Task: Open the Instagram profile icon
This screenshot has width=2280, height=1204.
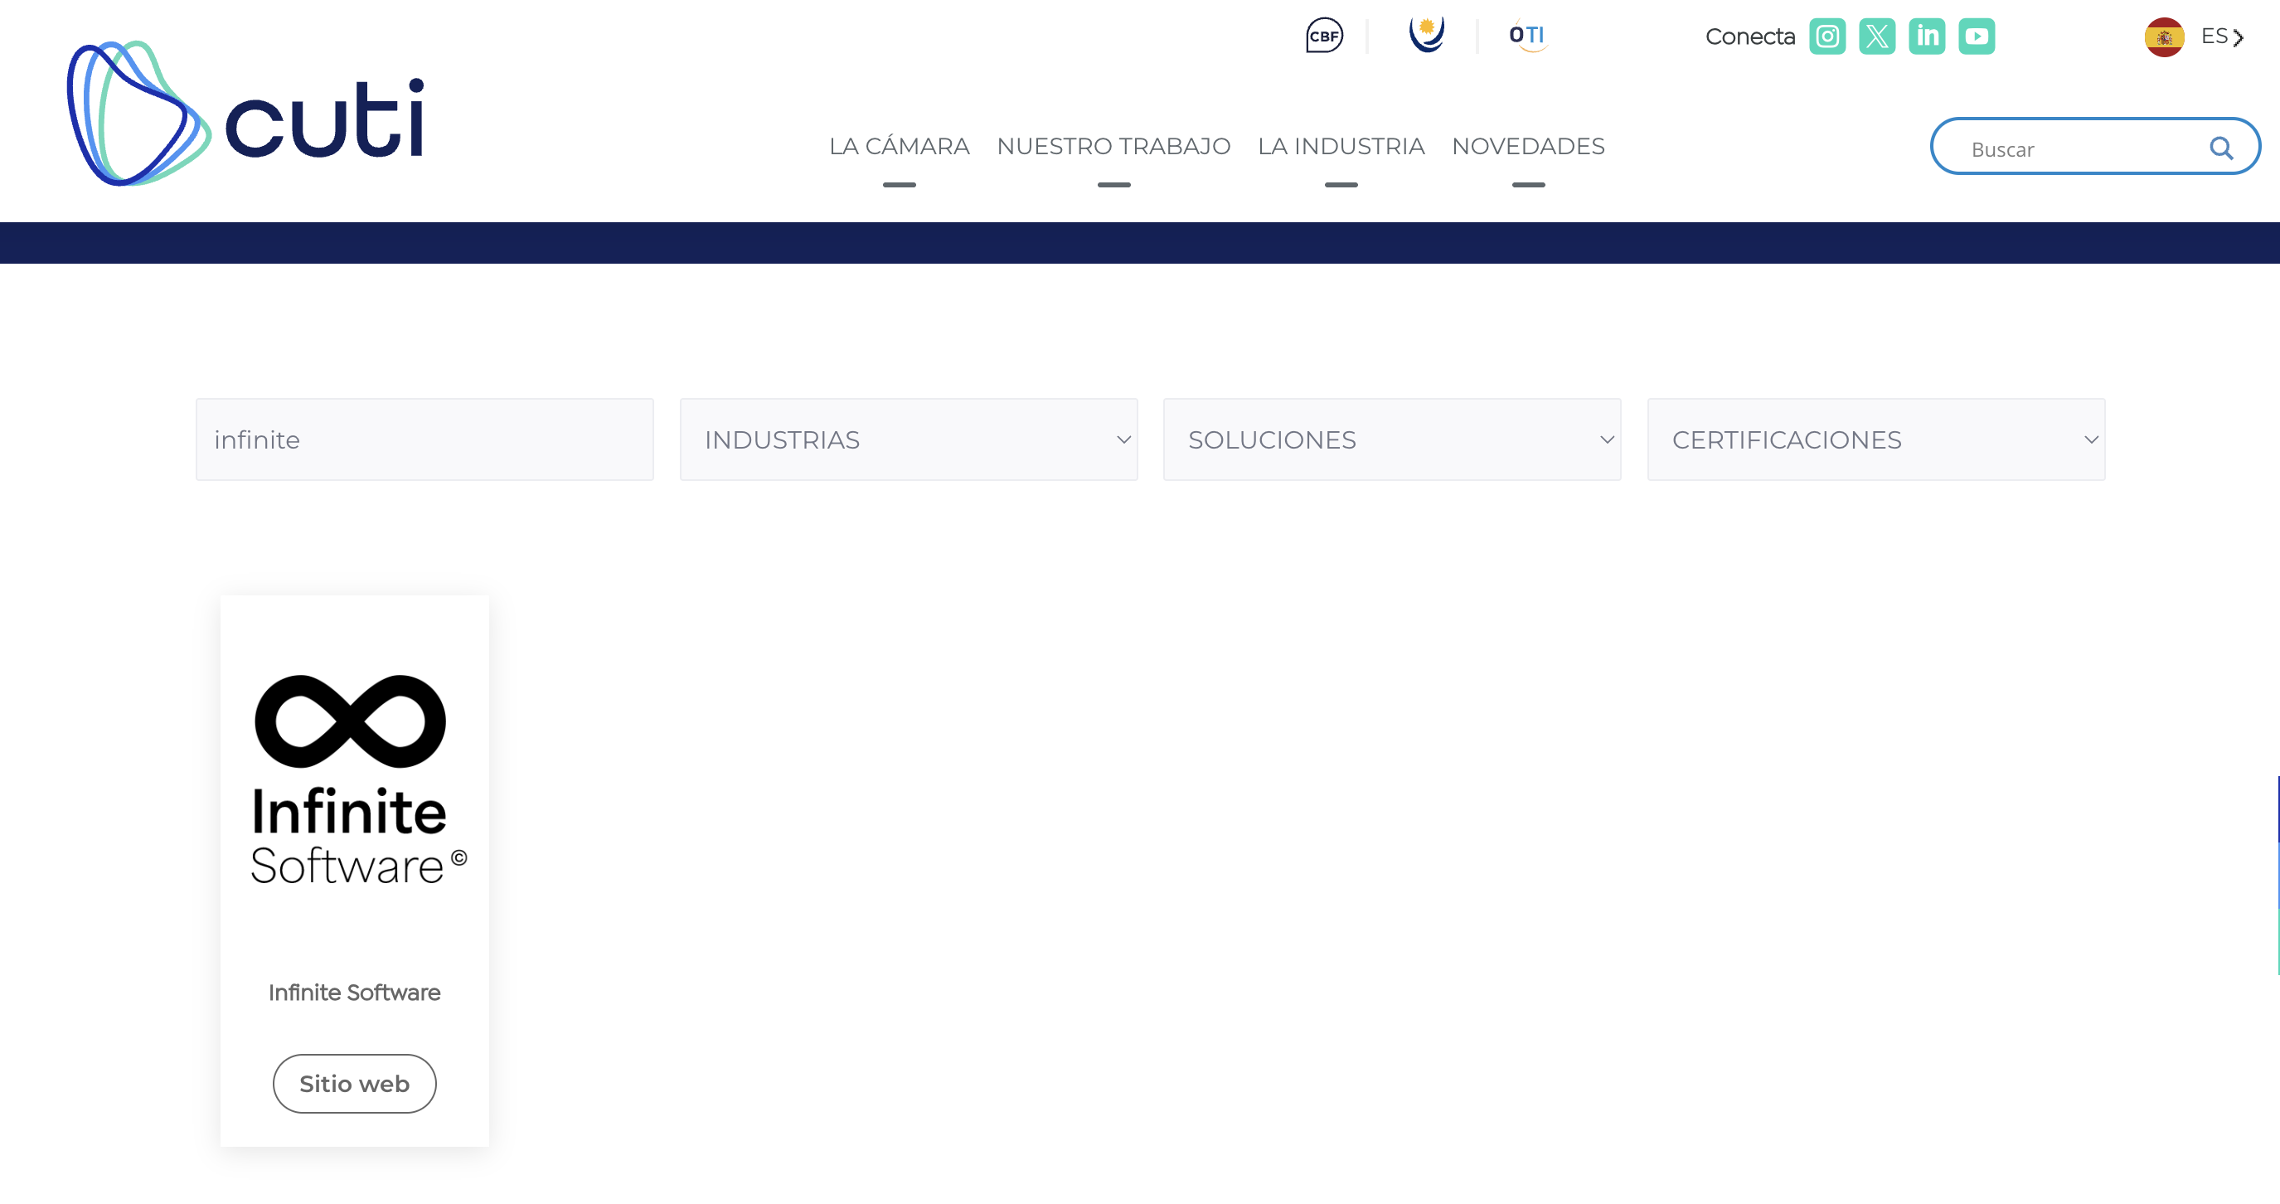Action: pos(1826,36)
